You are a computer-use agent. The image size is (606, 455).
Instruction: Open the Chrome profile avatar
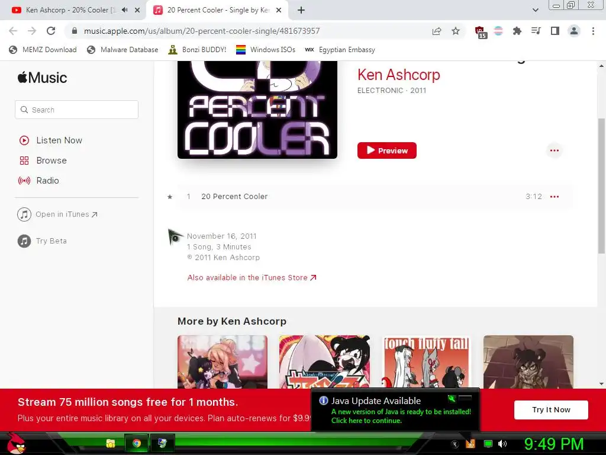click(574, 31)
